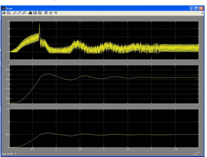207x157 pixels.
Task: Toggle the Floating scope icon
Action: (46, 13)
